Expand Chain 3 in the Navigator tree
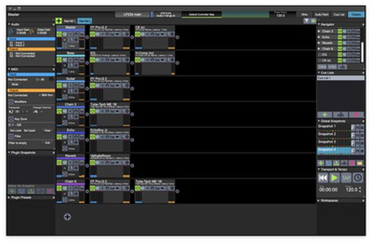Screen dimensions: 372x243 coord(319,31)
